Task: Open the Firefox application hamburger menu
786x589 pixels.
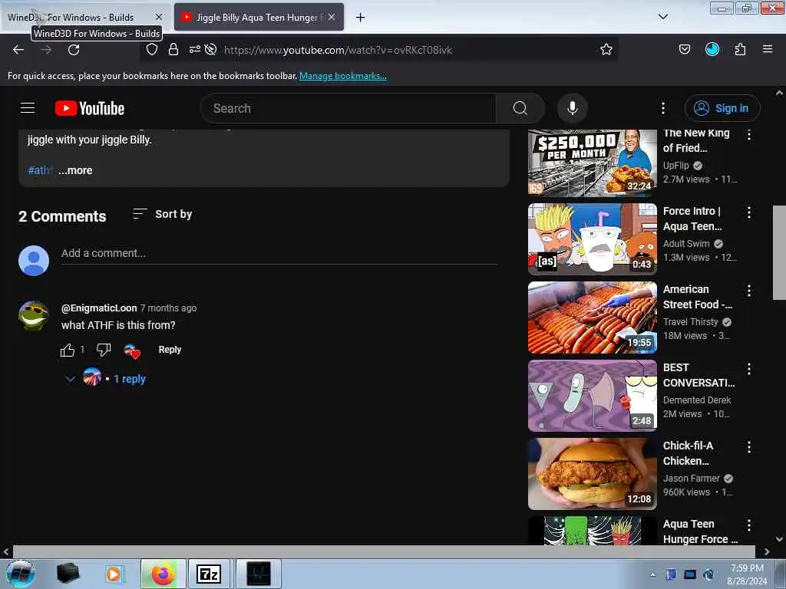Action: 767,49
